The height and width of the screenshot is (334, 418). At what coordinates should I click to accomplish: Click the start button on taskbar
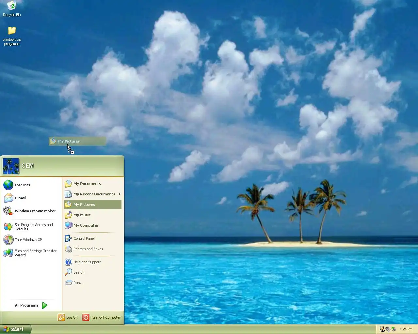pyautogui.click(x=15, y=329)
